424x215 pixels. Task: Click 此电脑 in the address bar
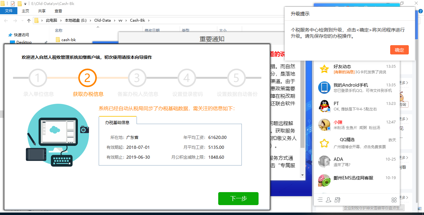click(x=52, y=21)
